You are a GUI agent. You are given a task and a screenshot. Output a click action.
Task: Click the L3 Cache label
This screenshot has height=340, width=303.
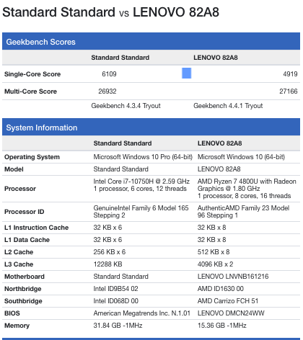point(19,264)
